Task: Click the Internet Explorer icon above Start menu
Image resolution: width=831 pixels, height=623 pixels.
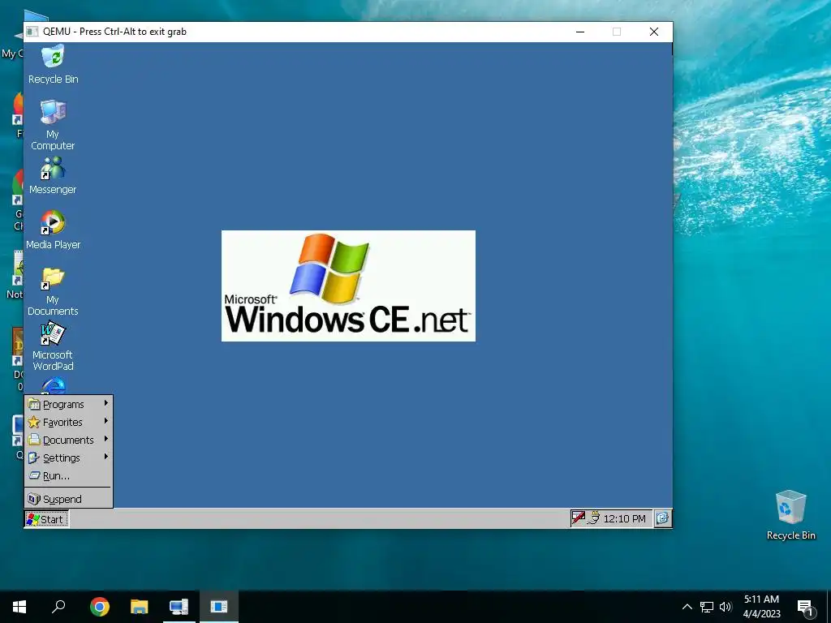Action: tap(54, 385)
